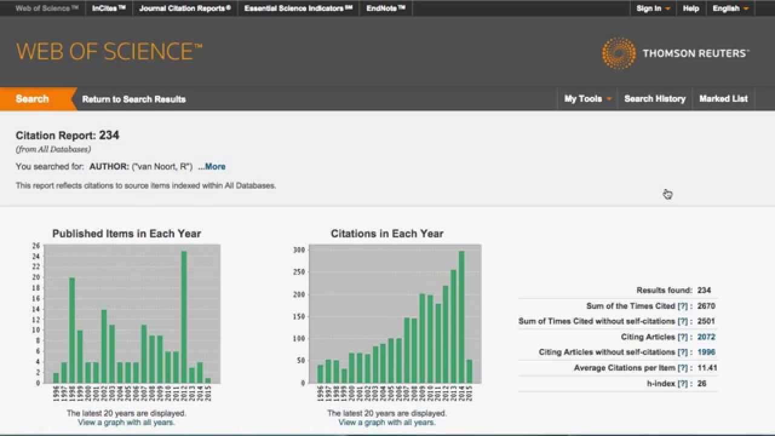Expand the English language dropdown
Screen dimensions: 775x436
tap(730, 8)
